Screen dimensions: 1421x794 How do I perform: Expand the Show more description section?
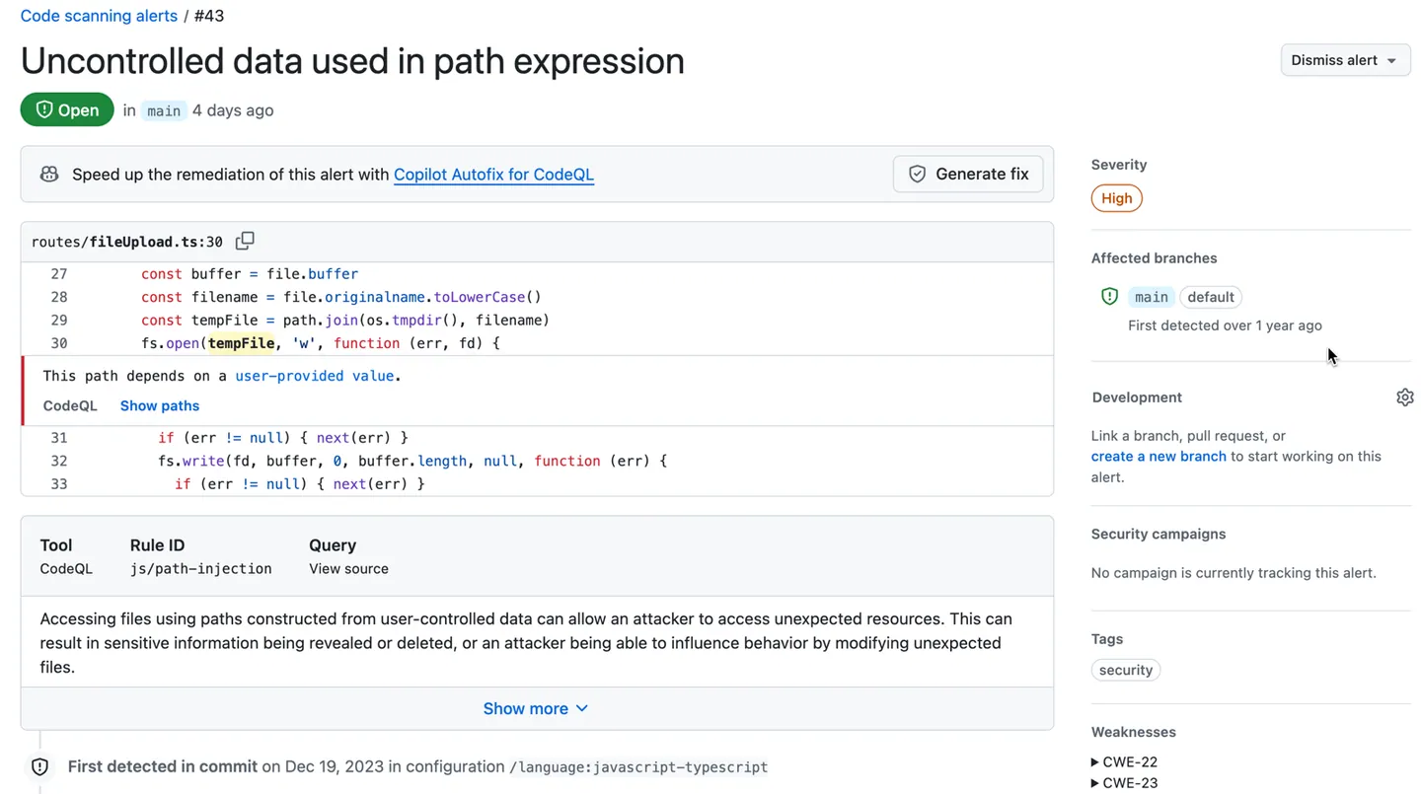pyautogui.click(x=536, y=708)
